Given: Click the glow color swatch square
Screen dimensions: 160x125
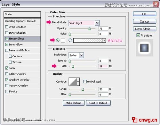Looking at the screenshot, I should click(63, 40).
